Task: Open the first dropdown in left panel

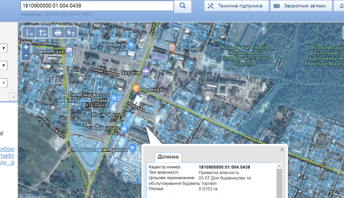Action: pyautogui.click(x=4, y=48)
